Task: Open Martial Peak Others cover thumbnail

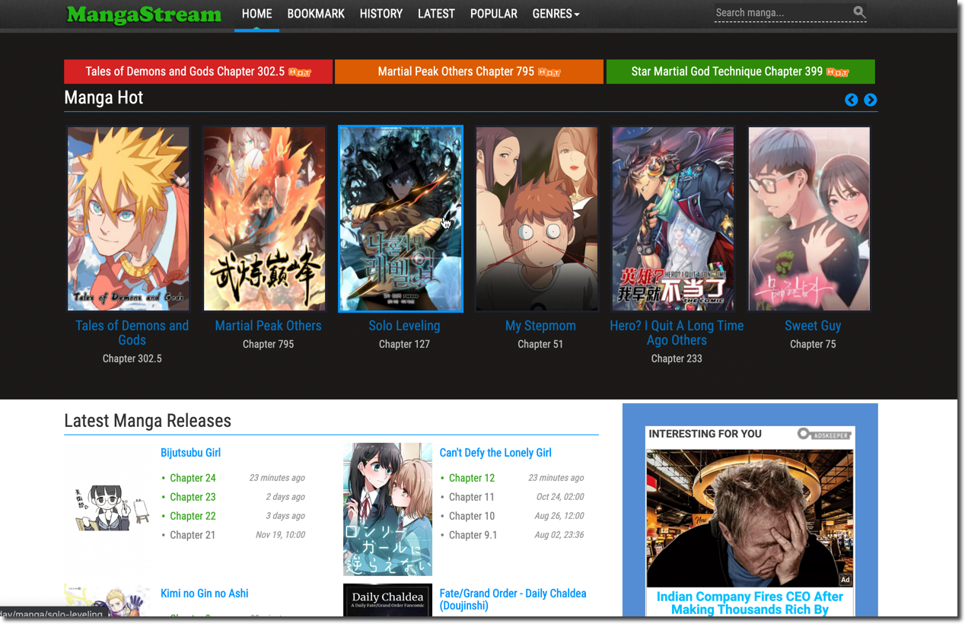Action: click(x=265, y=218)
